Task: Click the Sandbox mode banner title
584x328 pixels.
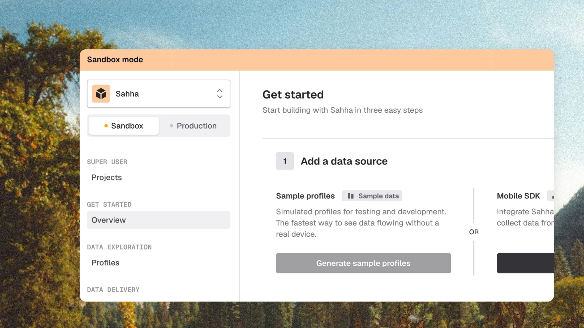Action: (x=115, y=60)
